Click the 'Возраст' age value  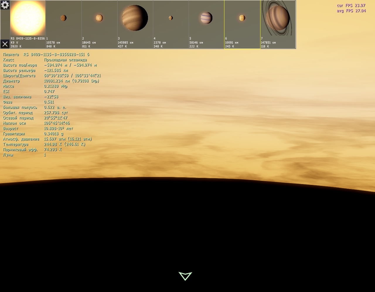59,129
